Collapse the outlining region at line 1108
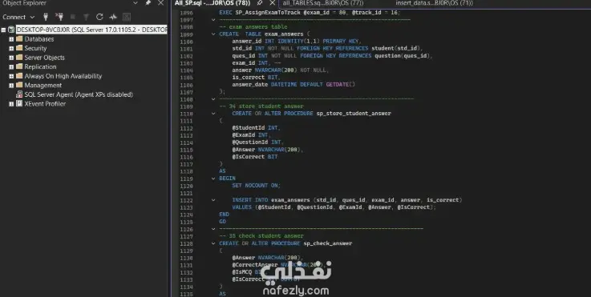 pyautogui.click(x=213, y=99)
